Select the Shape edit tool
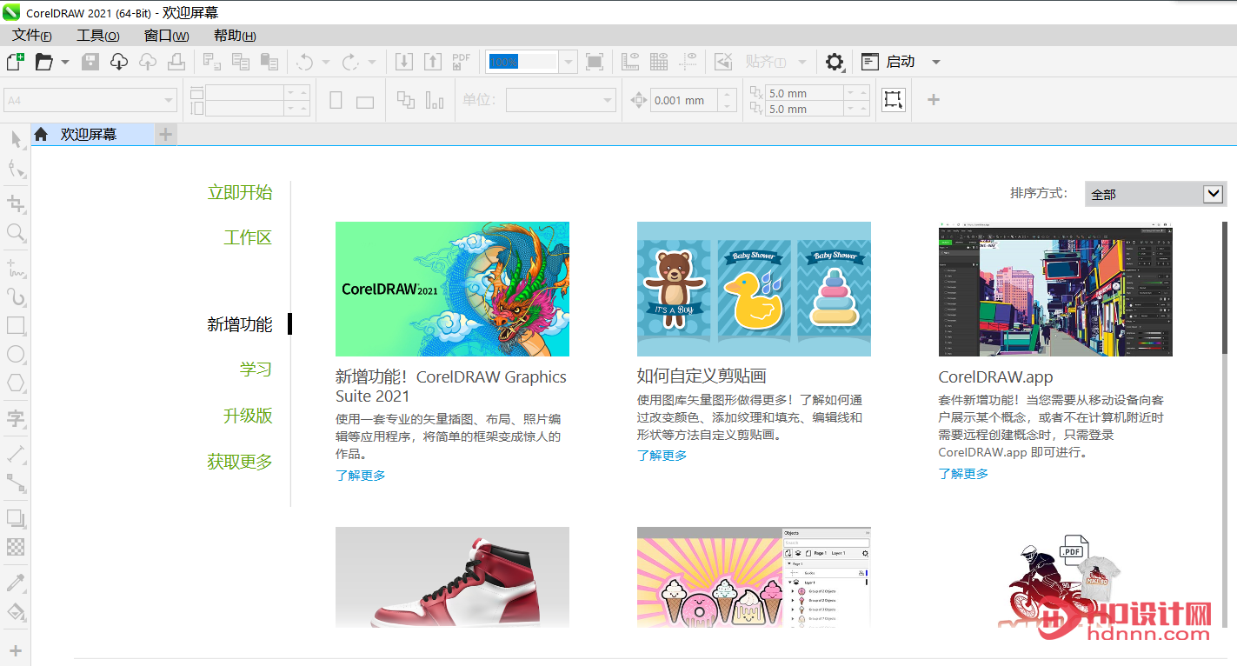Screen dimensions: 1237x666 [x=16, y=169]
